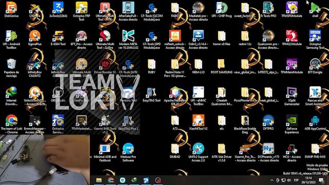
Task: Open AfterSalesFull shortcut icon
Action: coord(128,8)
